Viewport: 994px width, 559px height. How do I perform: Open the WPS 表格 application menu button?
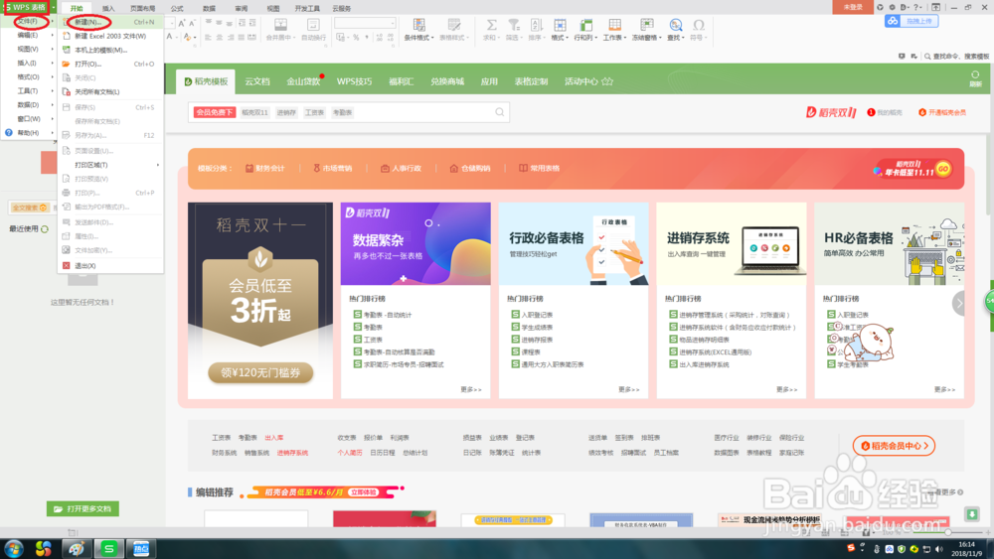click(x=26, y=8)
